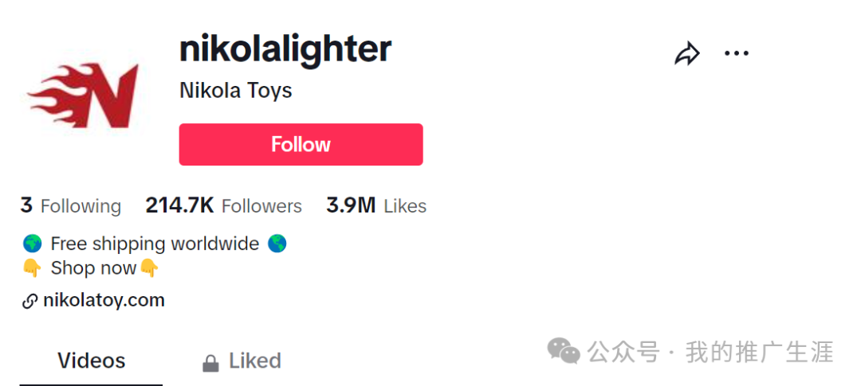
Task: Open the three-dot more options menu
Action: (737, 54)
